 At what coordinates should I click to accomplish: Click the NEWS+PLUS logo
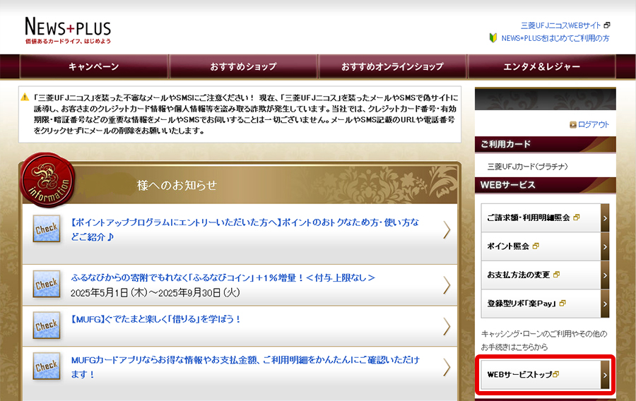68,30
